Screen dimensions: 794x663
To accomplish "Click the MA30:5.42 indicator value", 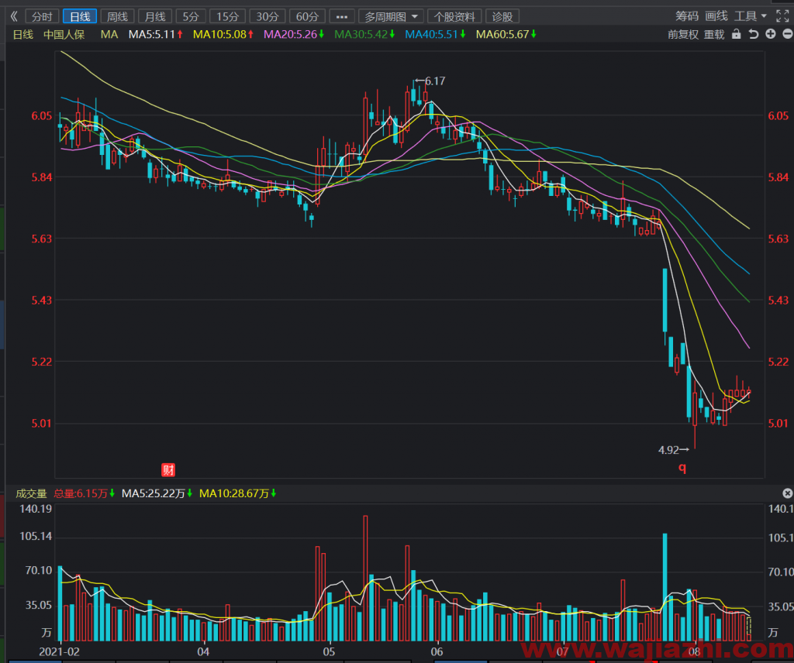I will coord(364,34).
